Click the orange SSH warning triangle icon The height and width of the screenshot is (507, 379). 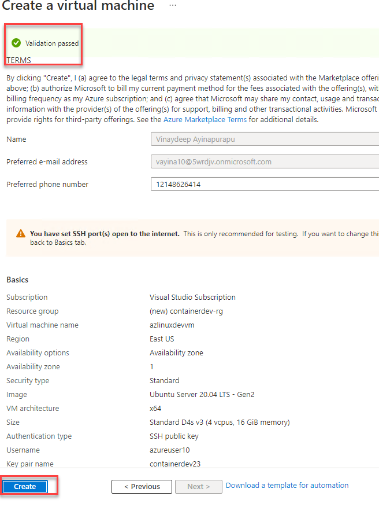click(x=21, y=233)
